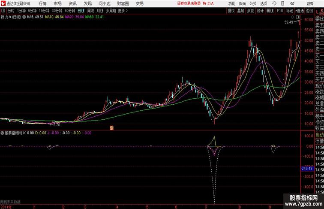Click the 股票指标网 indicator name
The height and width of the screenshot is (209, 324).
(x=13, y=133)
